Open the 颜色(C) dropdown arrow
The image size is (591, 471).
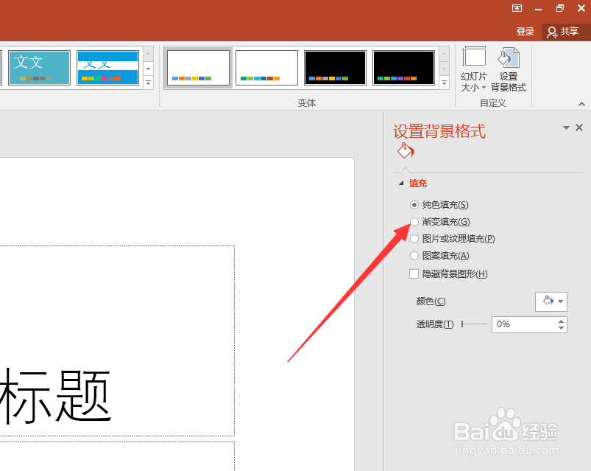click(559, 301)
